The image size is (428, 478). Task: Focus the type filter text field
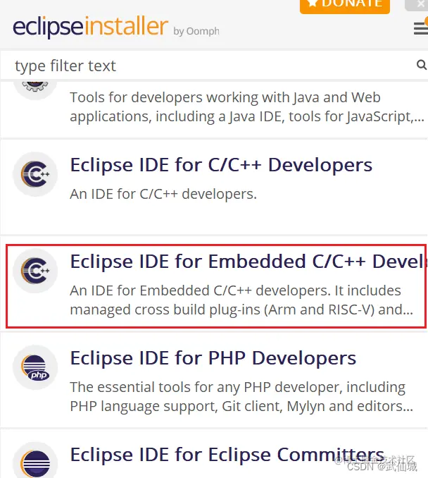point(214,66)
